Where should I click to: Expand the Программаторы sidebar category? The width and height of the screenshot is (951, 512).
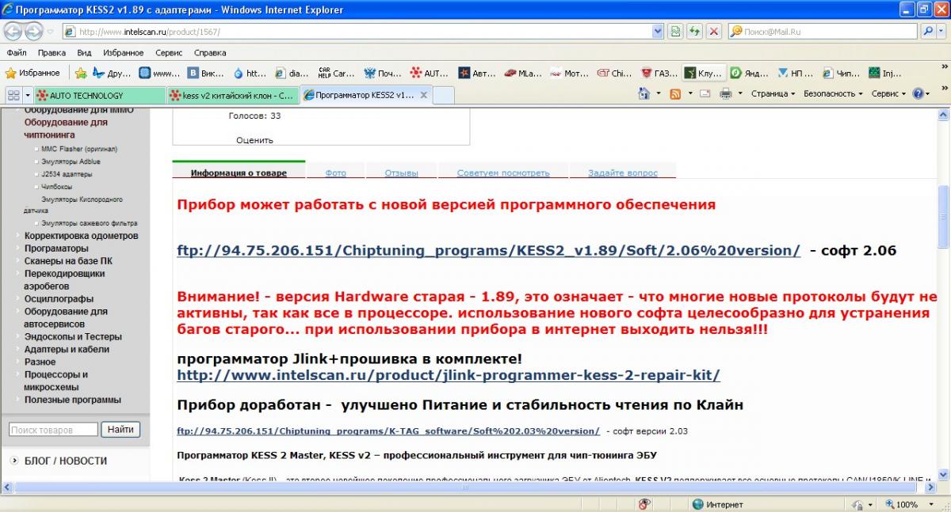56,248
